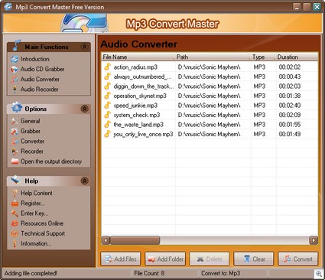Image resolution: width=325 pixels, height=280 pixels.
Task: Click the red output directory folder icon
Action: click(x=15, y=161)
